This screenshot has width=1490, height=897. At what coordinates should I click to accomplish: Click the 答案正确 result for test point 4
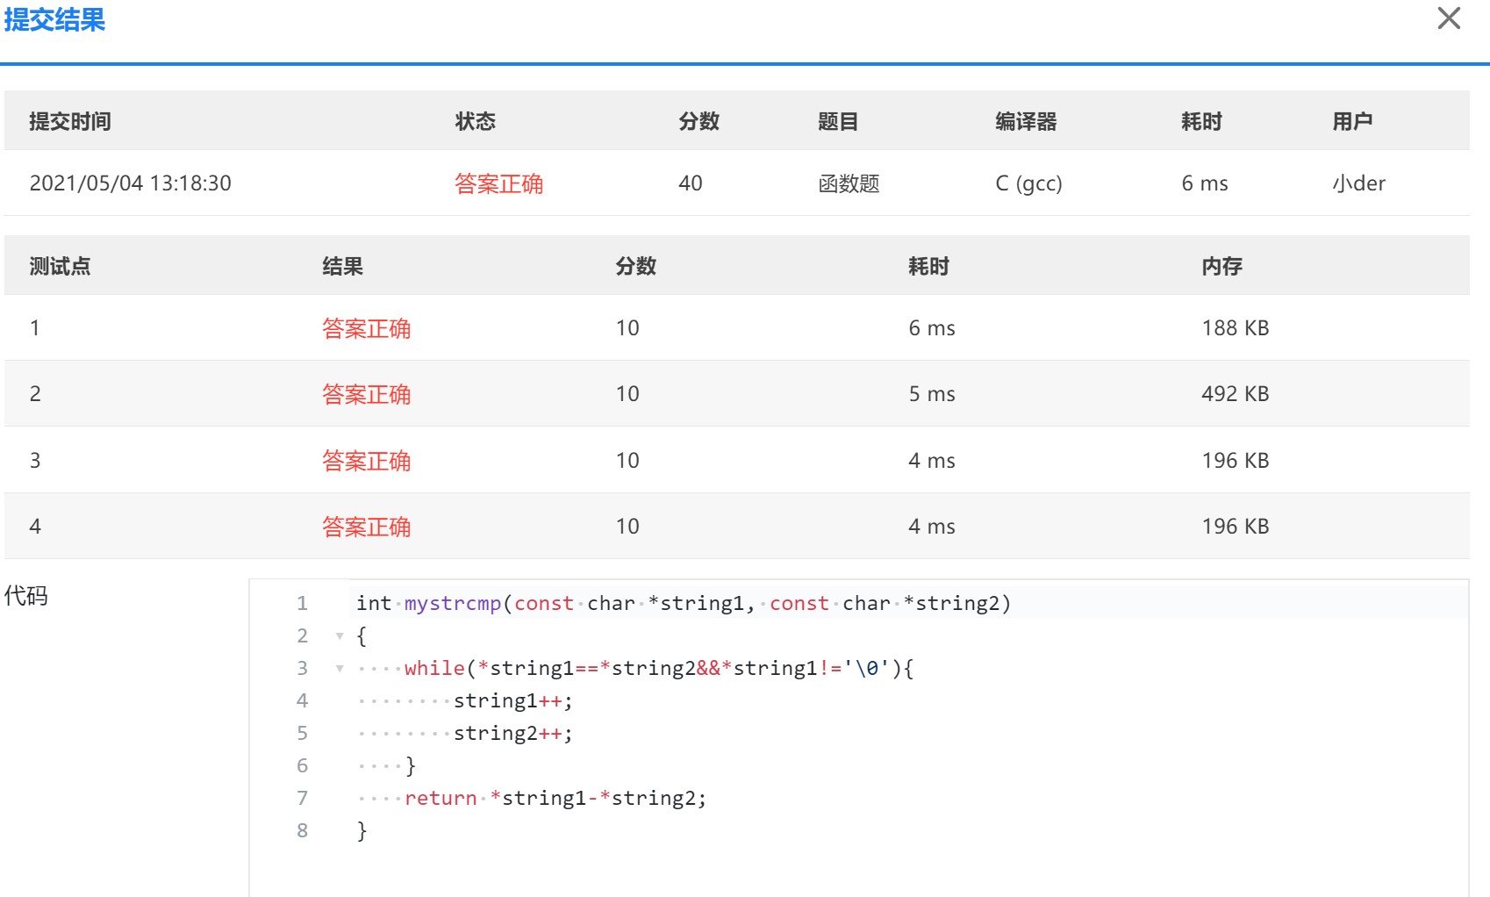coord(366,527)
